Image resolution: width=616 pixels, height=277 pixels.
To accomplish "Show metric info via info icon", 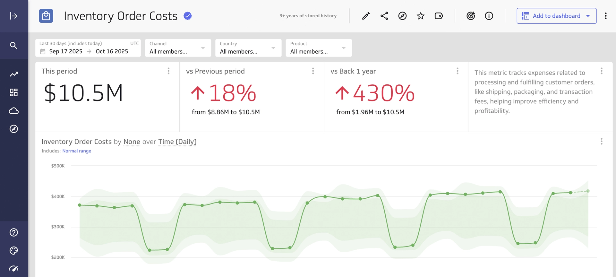I will [x=489, y=16].
